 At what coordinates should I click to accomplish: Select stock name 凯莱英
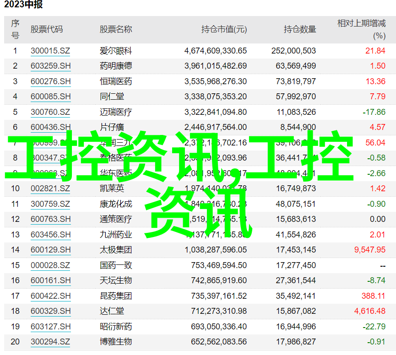(112, 188)
